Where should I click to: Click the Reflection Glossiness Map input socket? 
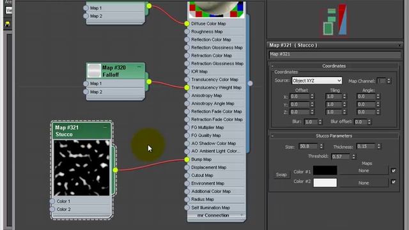[x=187, y=48]
